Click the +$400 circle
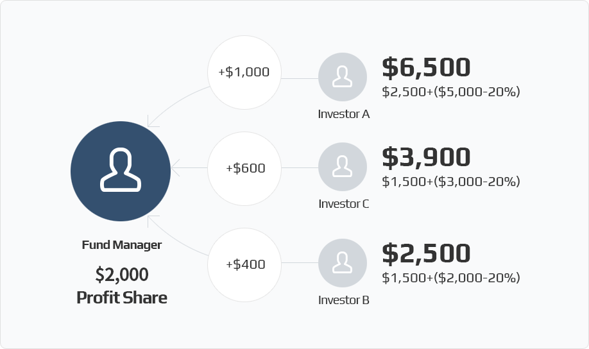Screen dimensions: 589x349 point(244,265)
